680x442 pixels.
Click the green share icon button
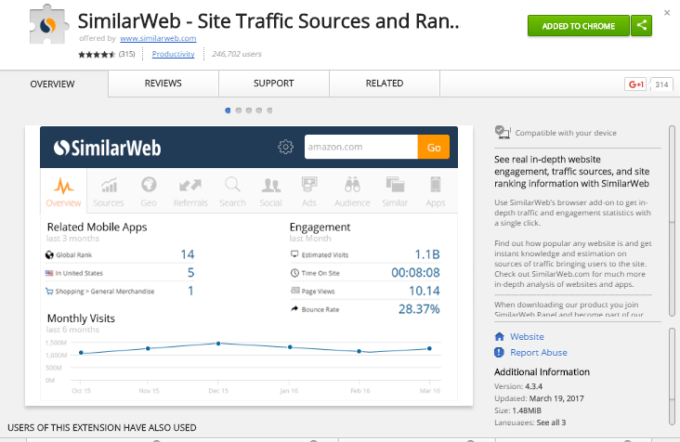click(x=641, y=26)
